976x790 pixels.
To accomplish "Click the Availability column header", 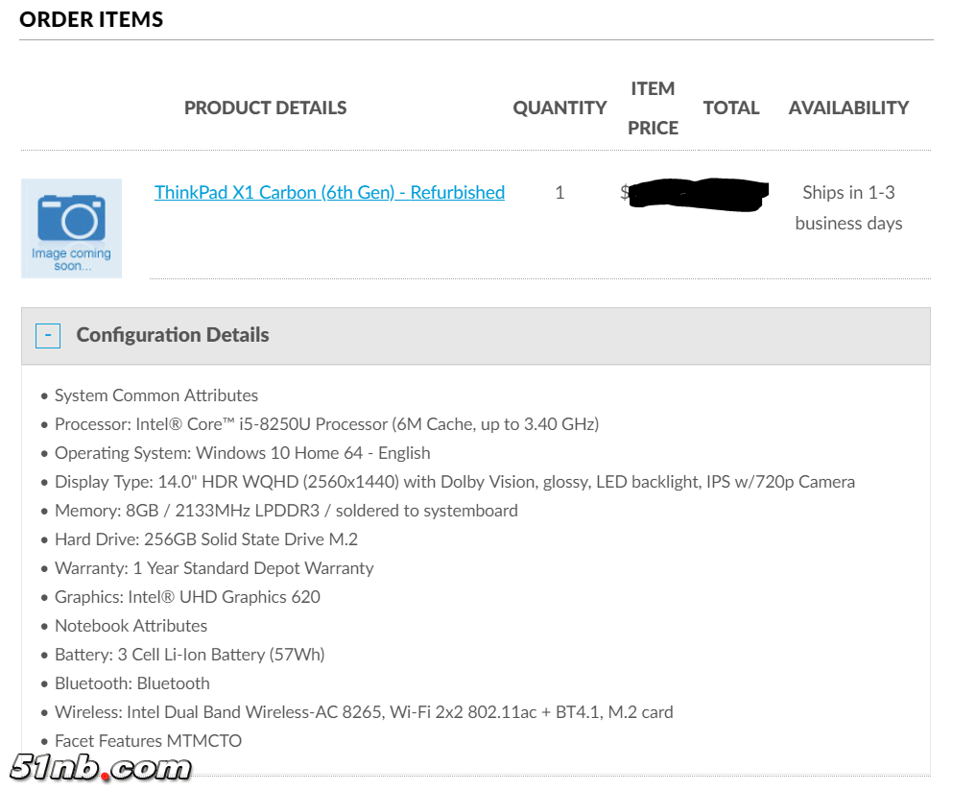I will pyautogui.click(x=848, y=108).
